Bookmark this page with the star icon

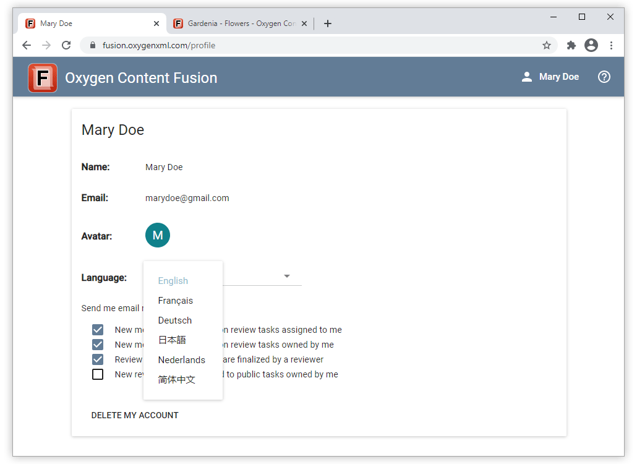(547, 45)
